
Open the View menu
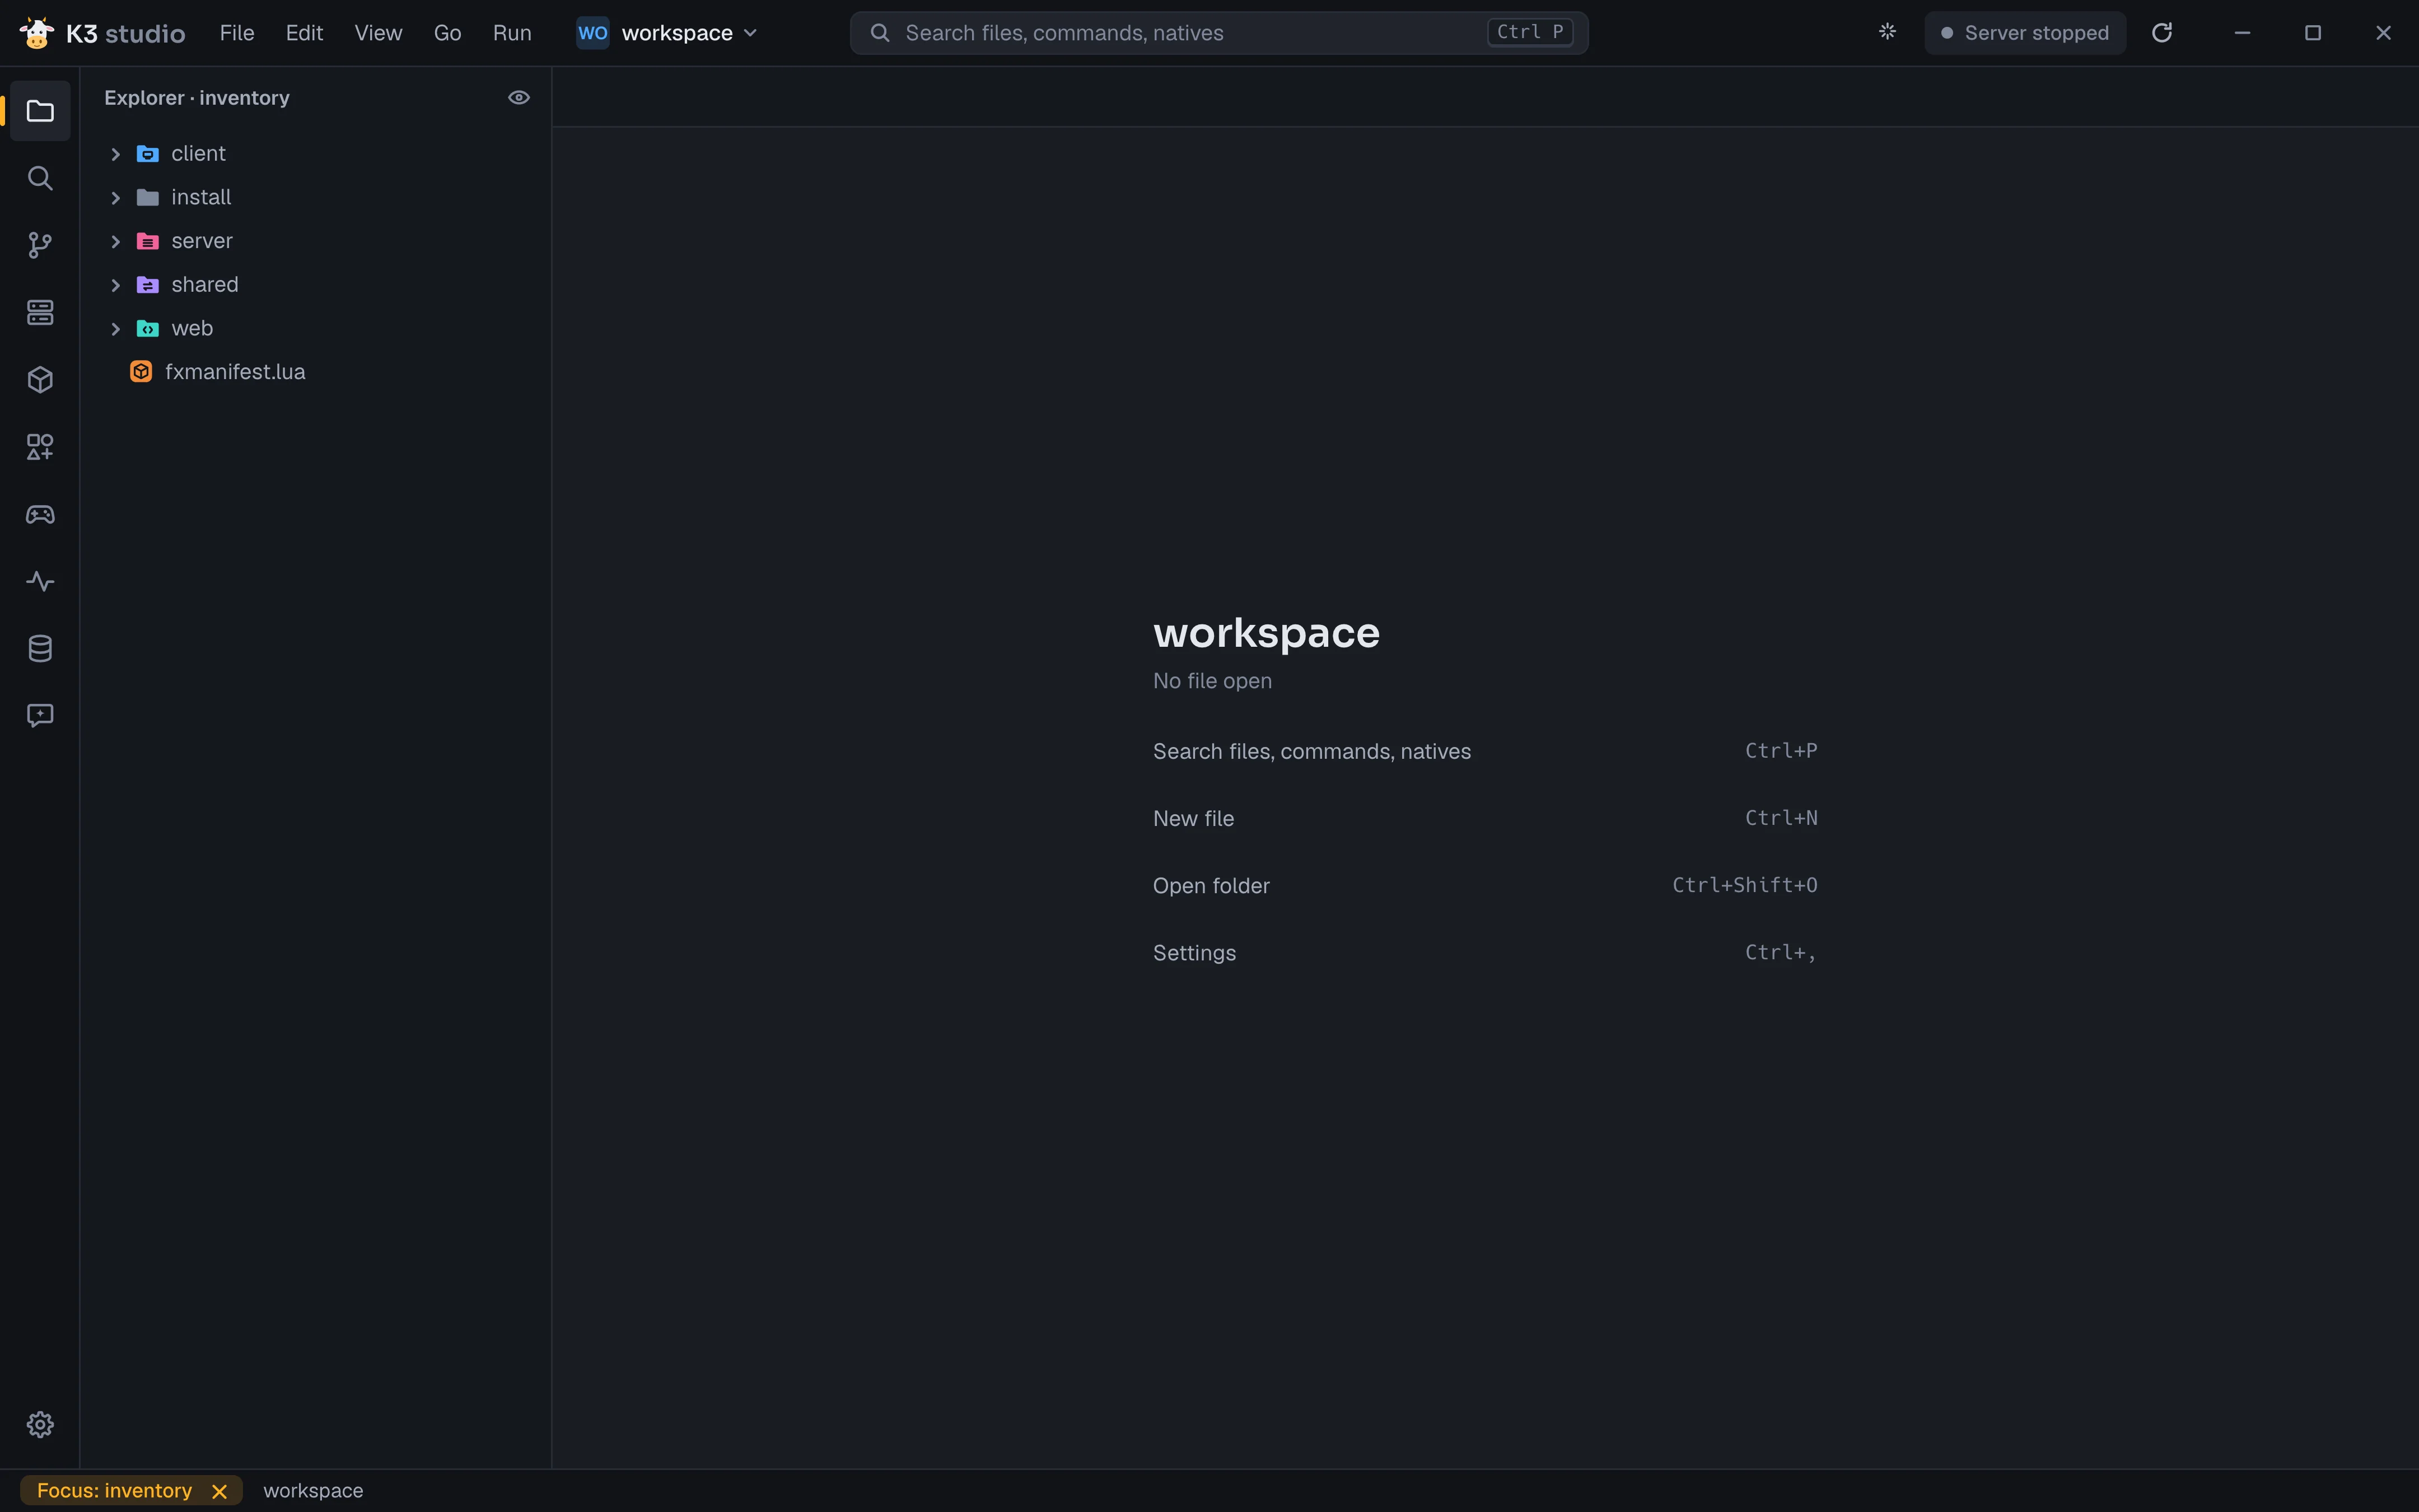pos(378,33)
